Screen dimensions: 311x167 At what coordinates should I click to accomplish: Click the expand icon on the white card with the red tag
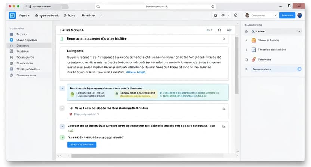point(224,108)
